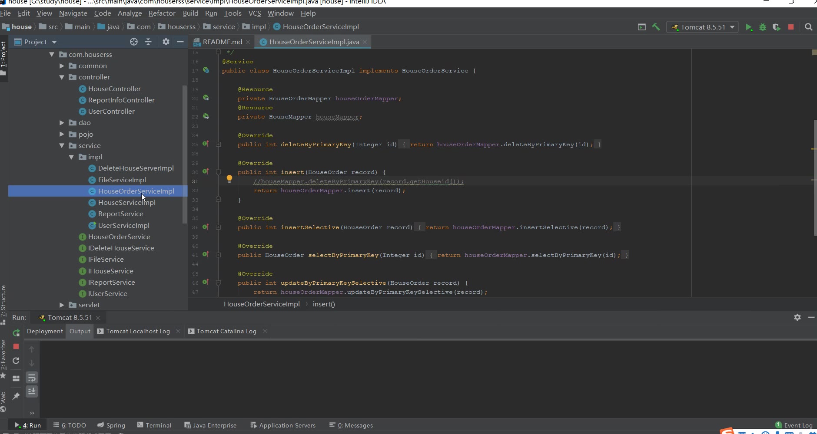Start debugging with the bug icon

click(x=763, y=27)
